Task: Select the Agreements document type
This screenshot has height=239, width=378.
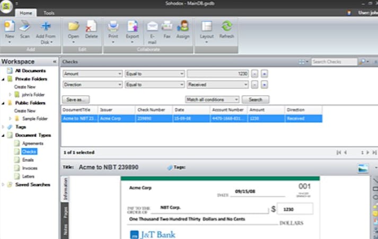Action: [33, 143]
